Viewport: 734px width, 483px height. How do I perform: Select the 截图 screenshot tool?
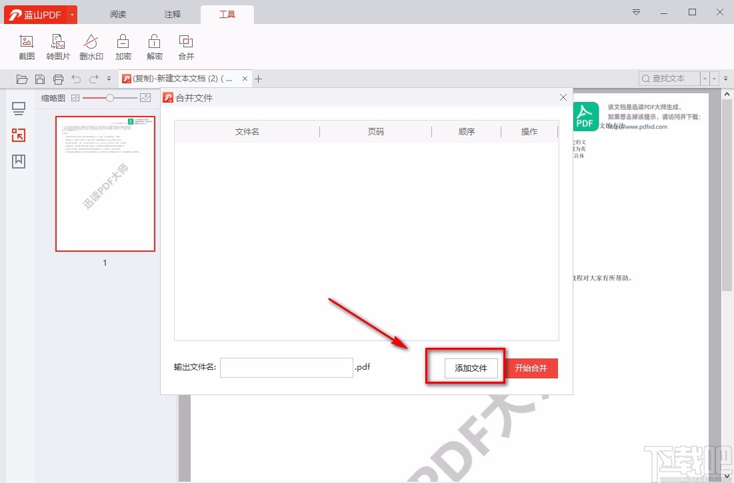(x=27, y=47)
